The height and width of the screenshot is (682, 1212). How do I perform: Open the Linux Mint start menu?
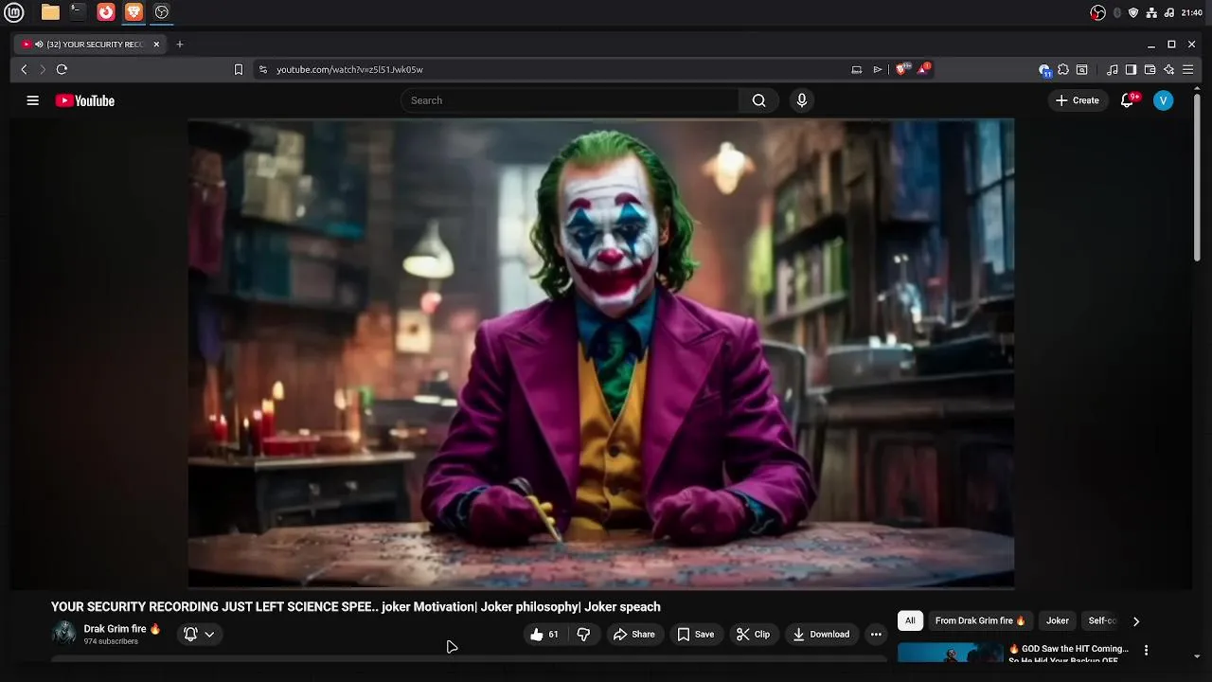click(x=13, y=12)
